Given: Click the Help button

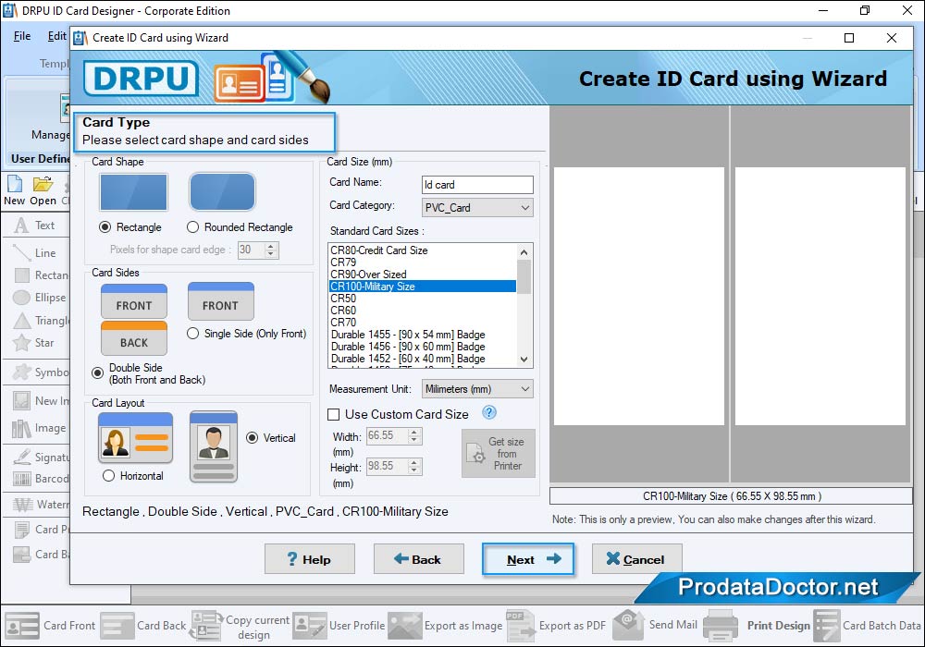Looking at the screenshot, I should click(x=310, y=559).
